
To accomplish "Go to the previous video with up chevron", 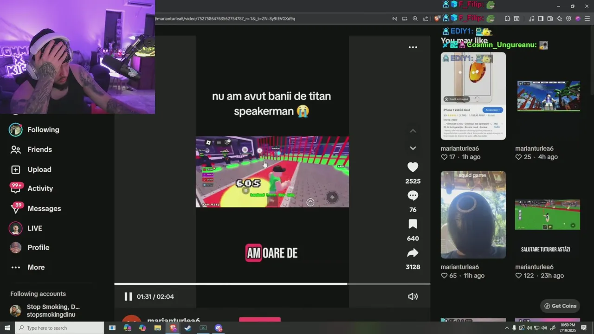I will (413, 131).
